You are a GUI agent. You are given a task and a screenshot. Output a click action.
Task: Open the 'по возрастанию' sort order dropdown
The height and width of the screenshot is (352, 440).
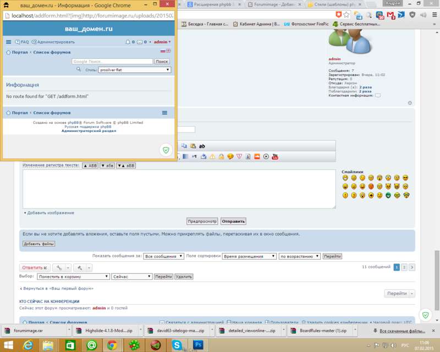point(299,256)
